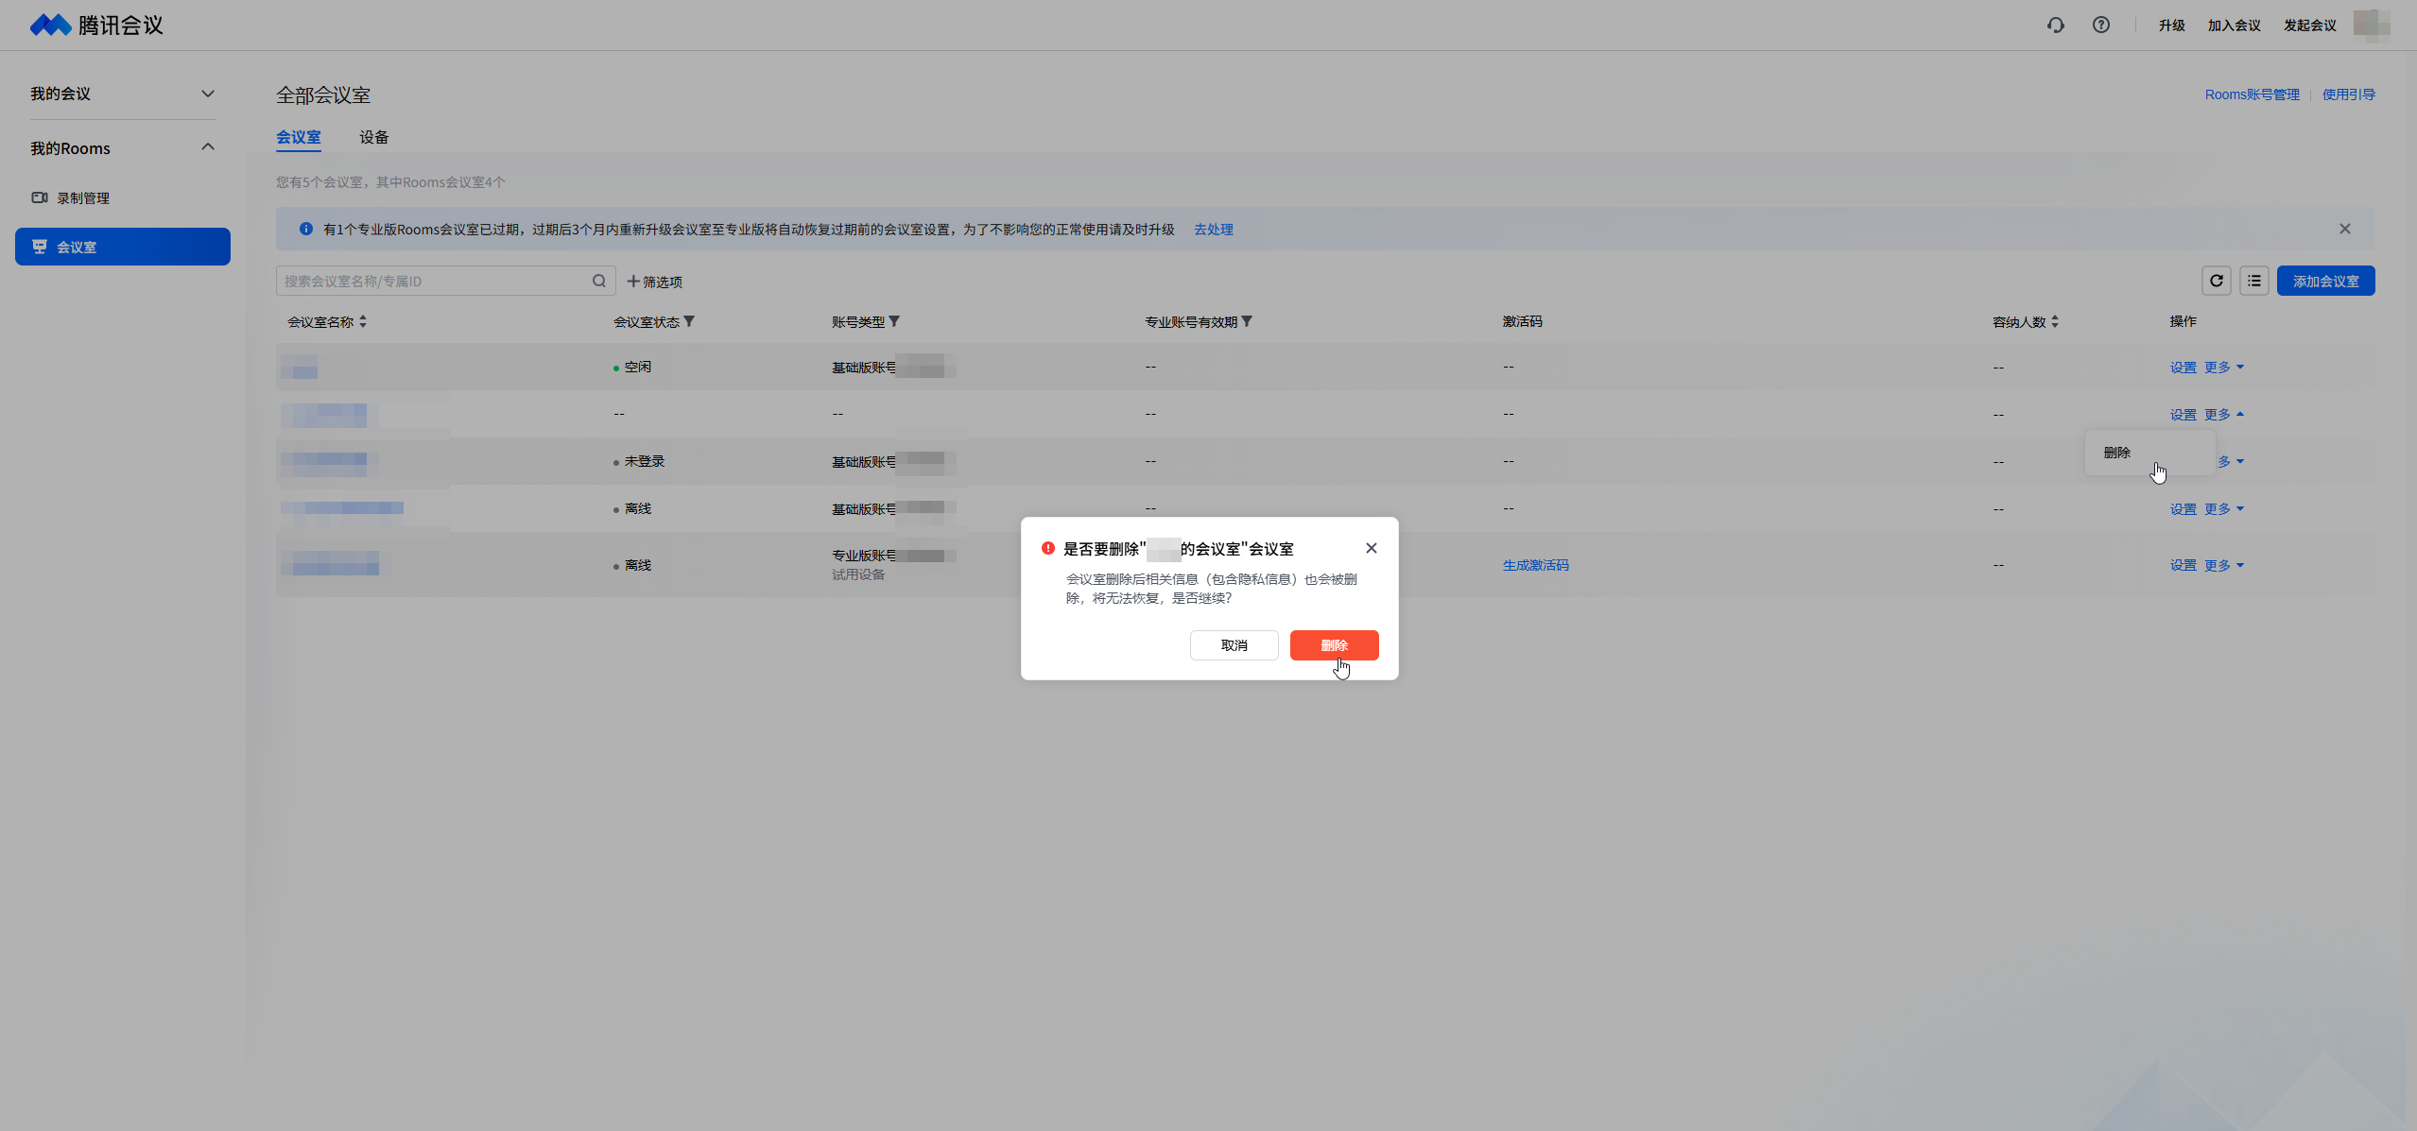Filter by the 专业账号有效期 funnel icon

(1247, 321)
